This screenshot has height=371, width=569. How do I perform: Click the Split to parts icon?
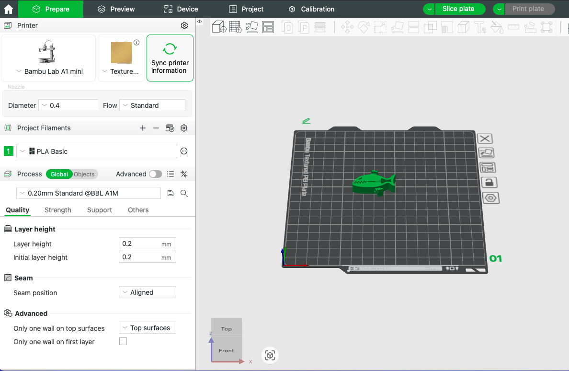tap(303, 27)
